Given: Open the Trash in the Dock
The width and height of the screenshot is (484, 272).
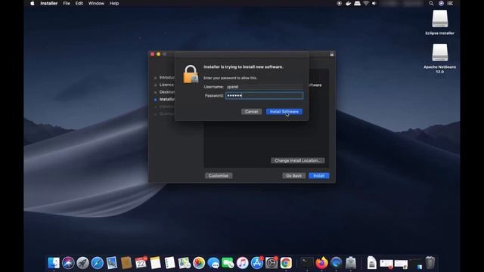Looking at the screenshot, I should coord(430,263).
